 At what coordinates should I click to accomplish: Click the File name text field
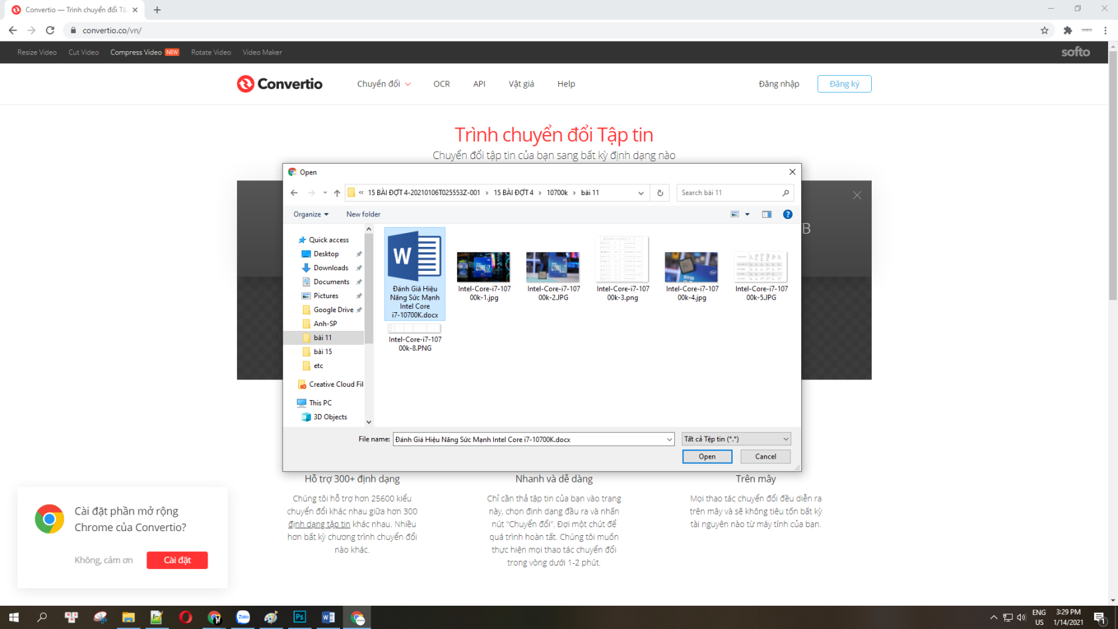pos(529,439)
